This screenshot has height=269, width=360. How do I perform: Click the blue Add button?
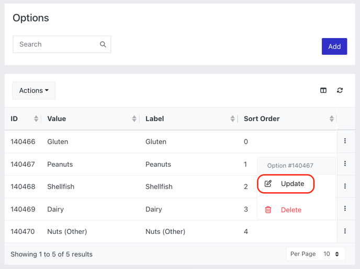[334, 46]
